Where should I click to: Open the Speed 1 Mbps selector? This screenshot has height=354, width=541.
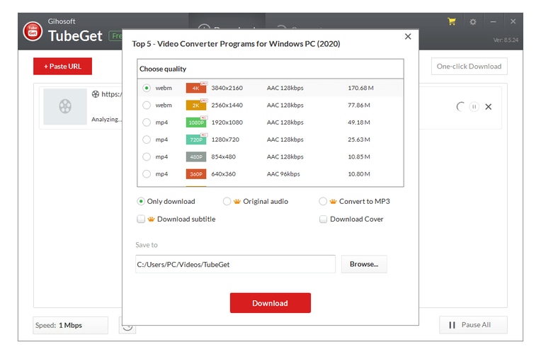(70, 326)
